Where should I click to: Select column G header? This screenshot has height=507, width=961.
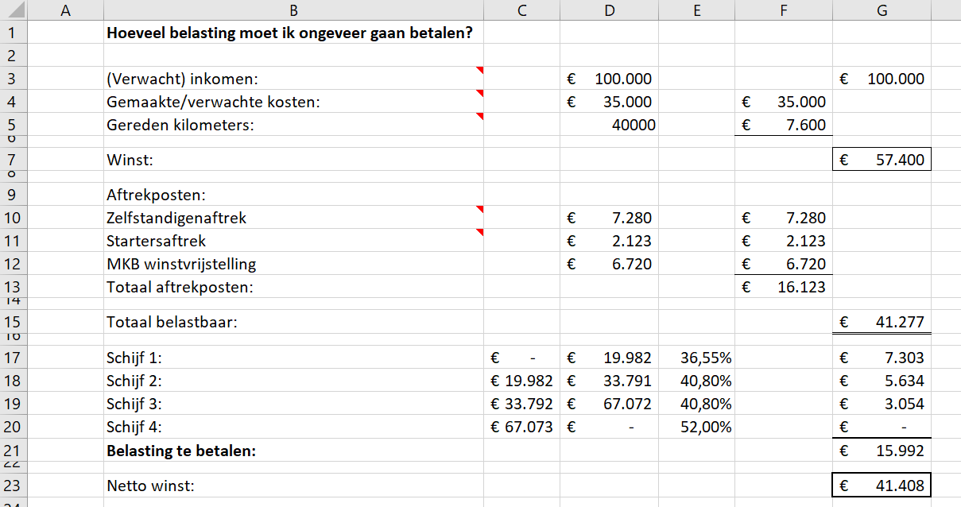(x=882, y=10)
